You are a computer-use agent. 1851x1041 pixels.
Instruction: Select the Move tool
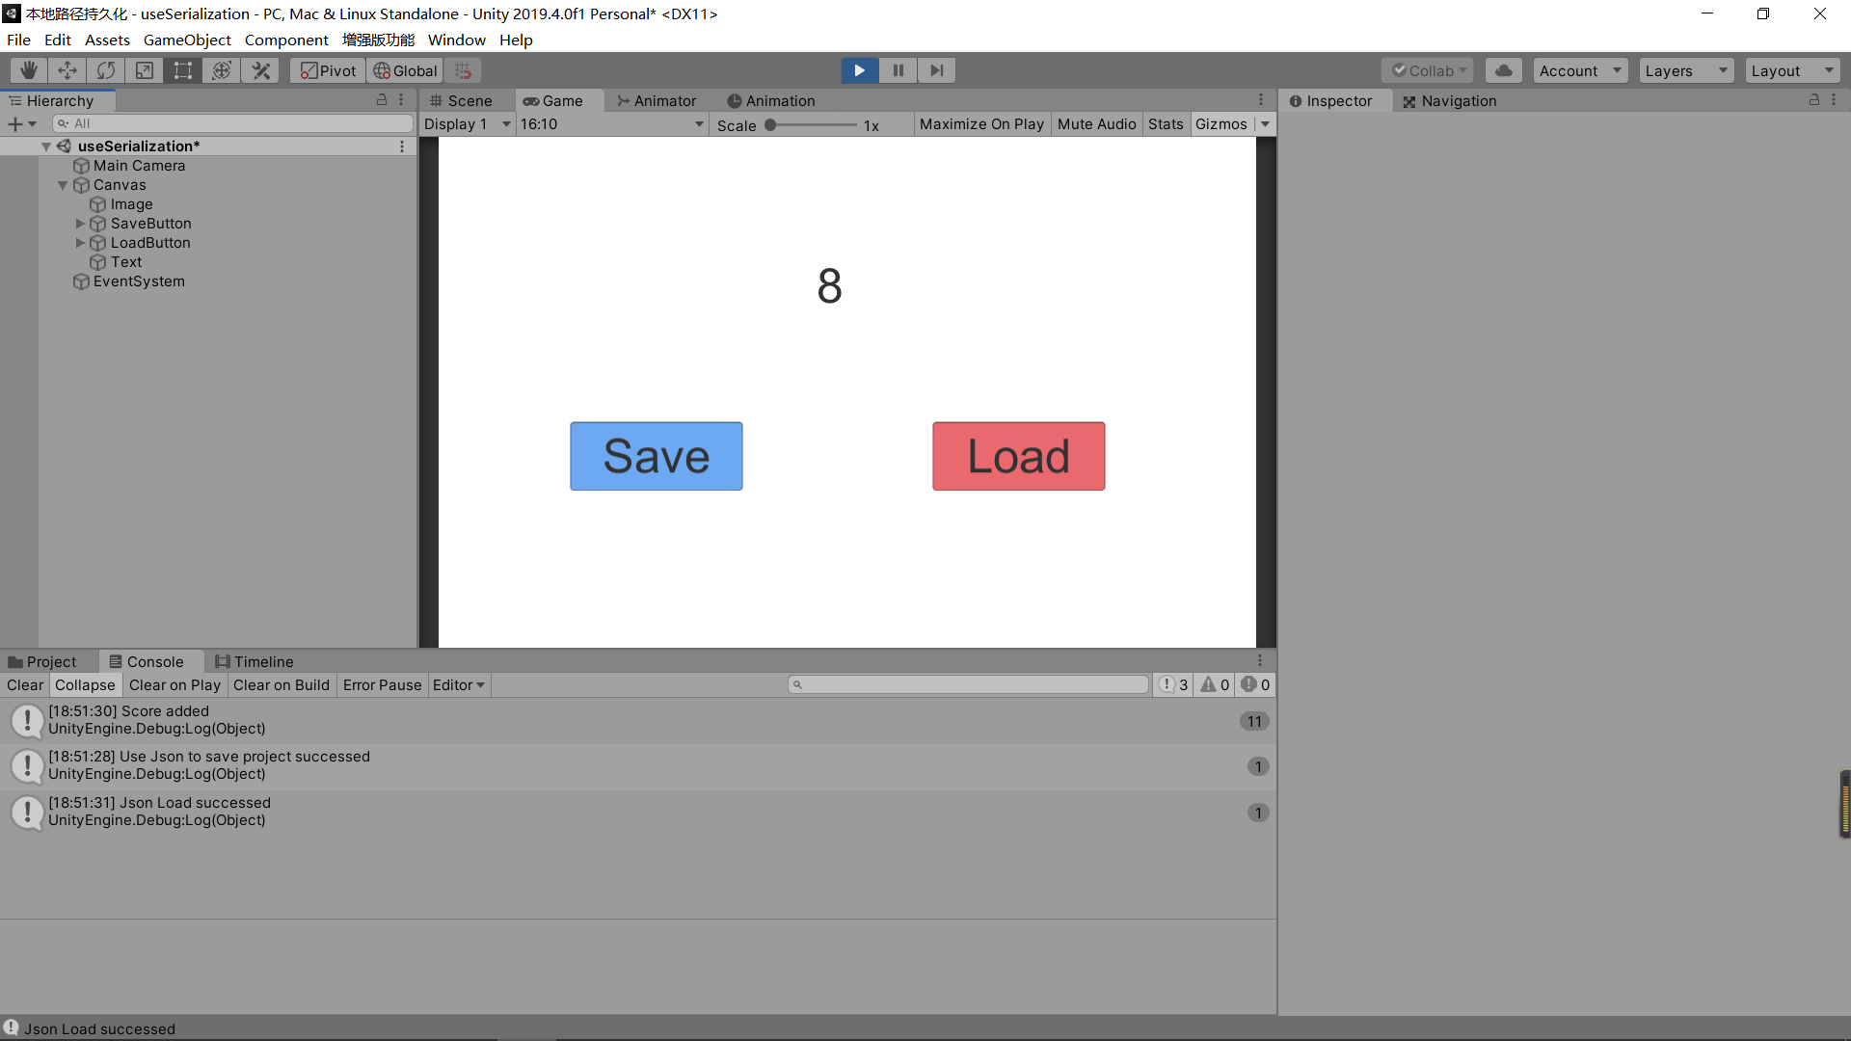(67, 69)
